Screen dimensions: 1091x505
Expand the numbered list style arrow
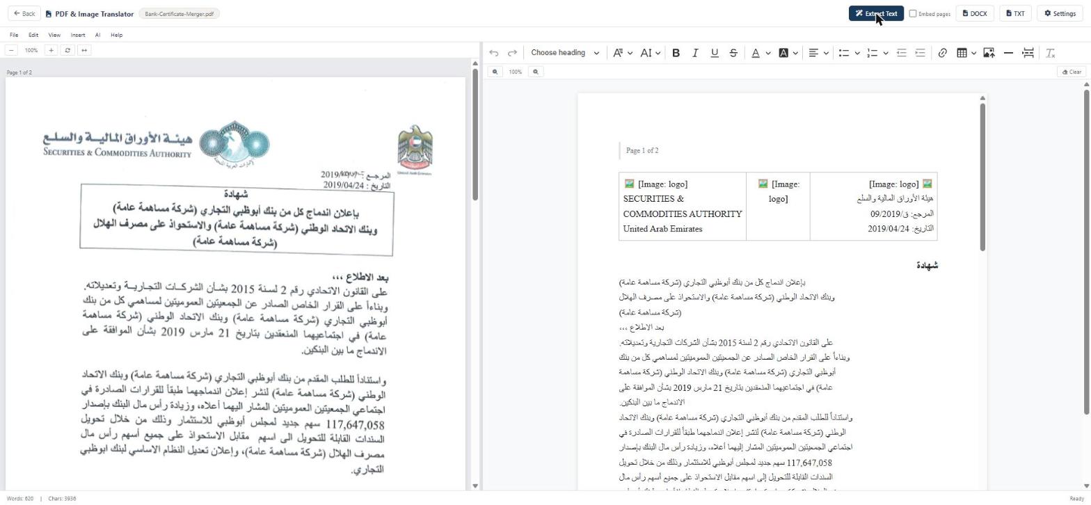coord(886,53)
